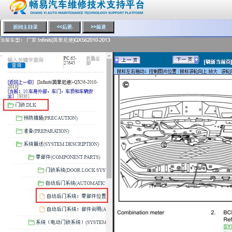Click the PC.65-27645 text
The height and width of the screenshot is (232, 232).
[70, 61]
